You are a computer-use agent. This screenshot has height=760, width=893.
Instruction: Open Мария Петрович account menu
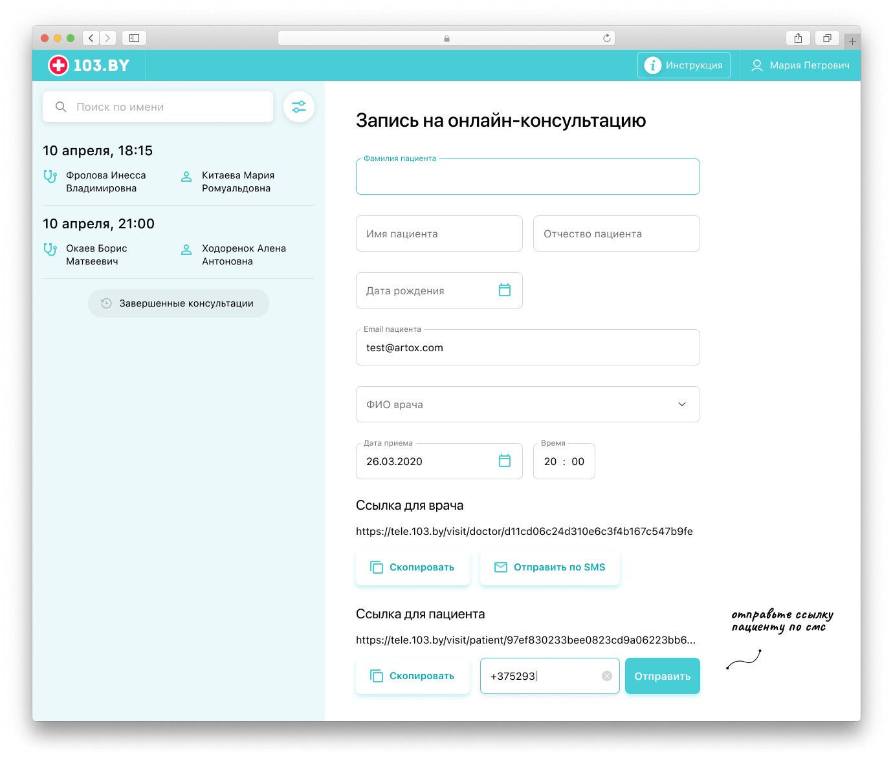click(x=800, y=65)
